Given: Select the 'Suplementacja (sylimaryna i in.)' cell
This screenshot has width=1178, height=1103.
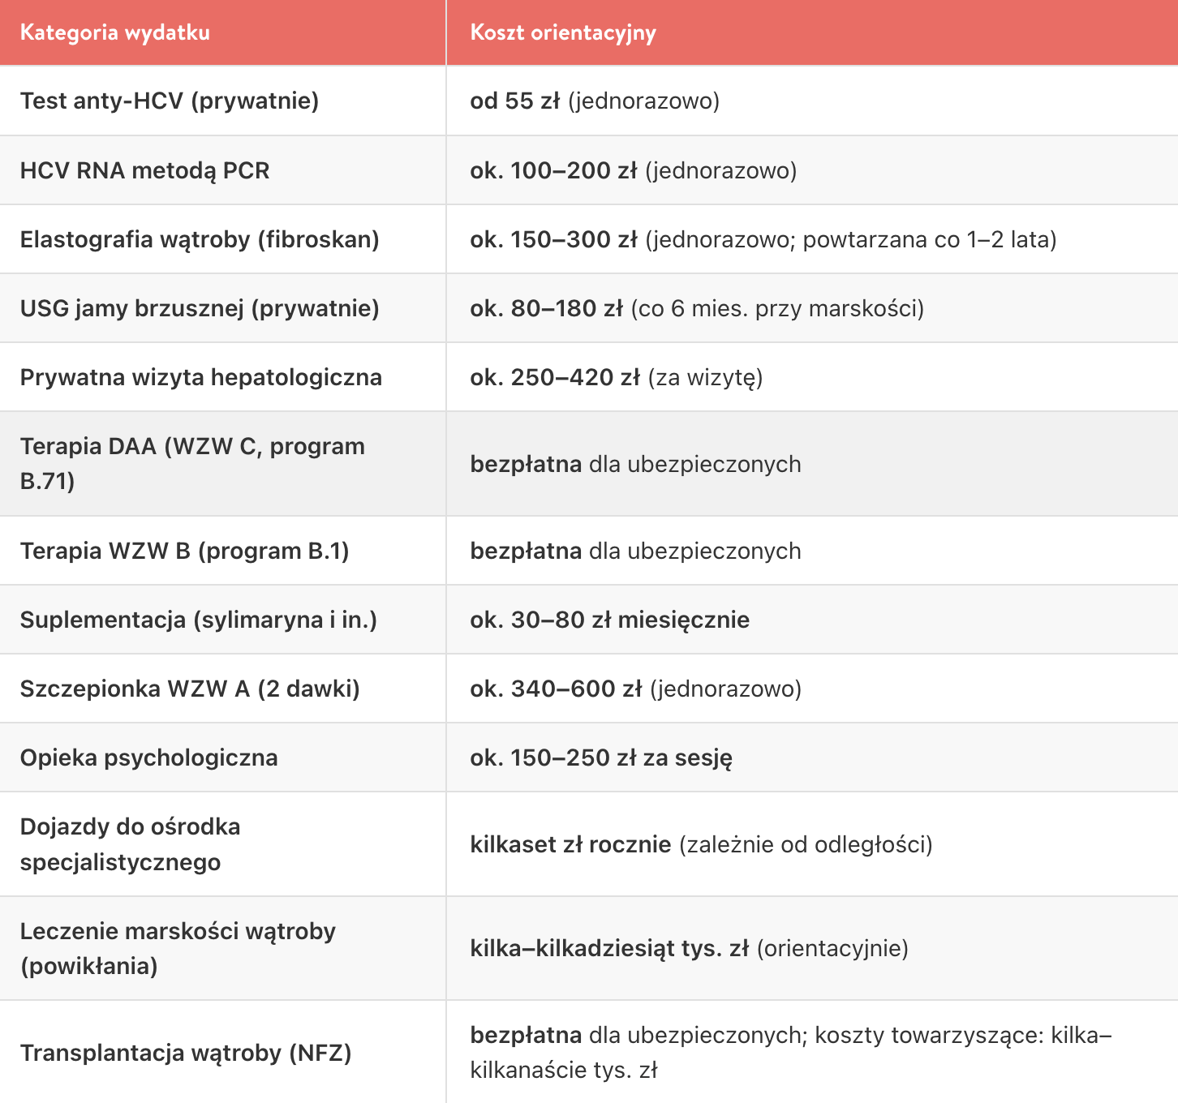Looking at the screenshot, I should click(x=199, y=620).
